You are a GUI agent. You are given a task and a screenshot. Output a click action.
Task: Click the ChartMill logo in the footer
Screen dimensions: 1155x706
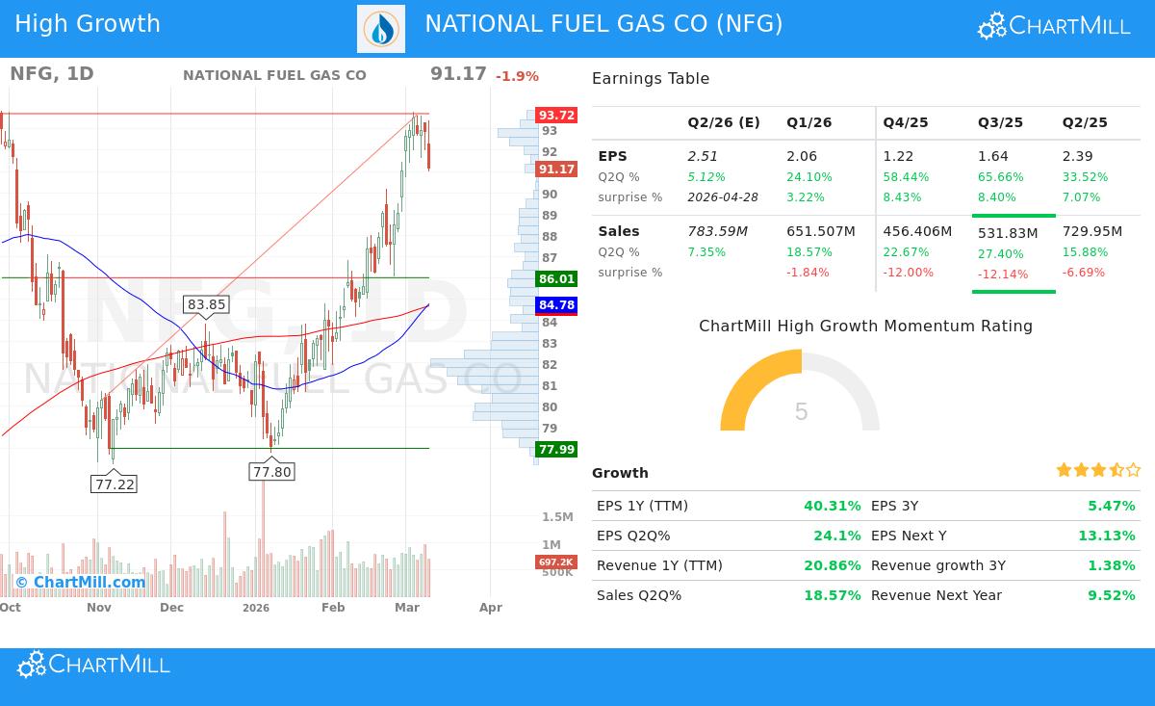tap(92, 664)
